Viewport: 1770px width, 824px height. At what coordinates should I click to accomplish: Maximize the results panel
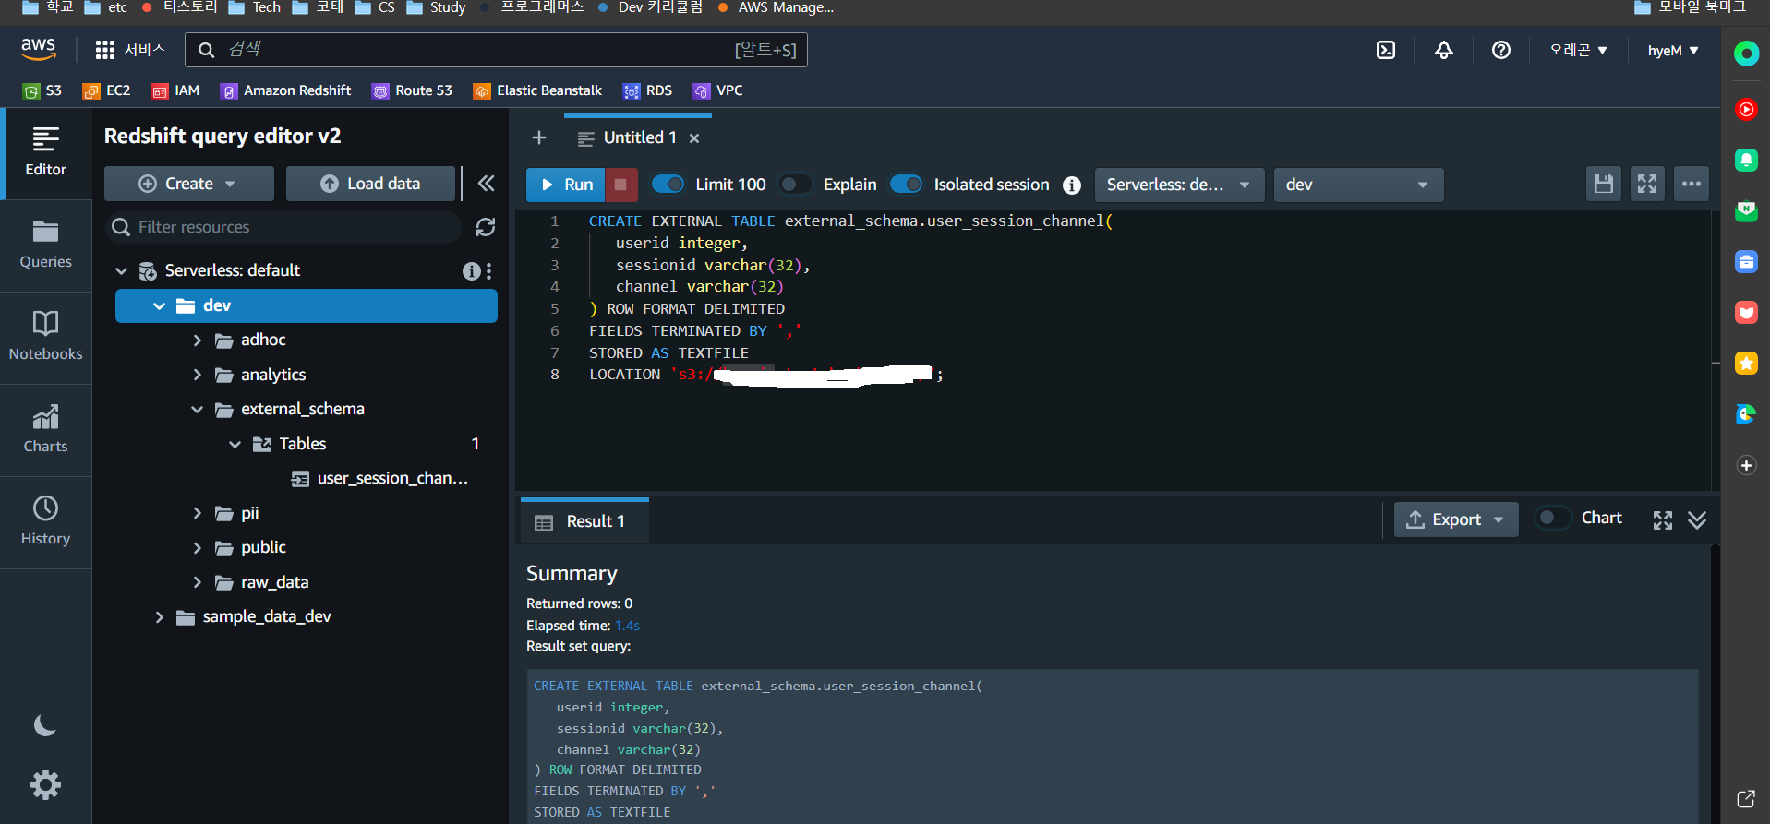[1663, 520]
